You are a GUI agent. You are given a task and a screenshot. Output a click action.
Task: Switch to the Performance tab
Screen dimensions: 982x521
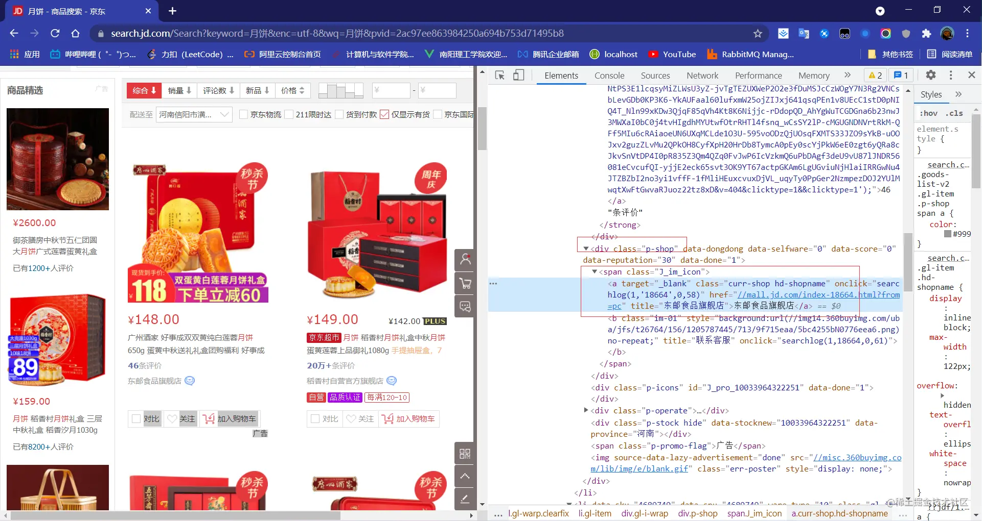pyautogui.click(x=759, y=76)
